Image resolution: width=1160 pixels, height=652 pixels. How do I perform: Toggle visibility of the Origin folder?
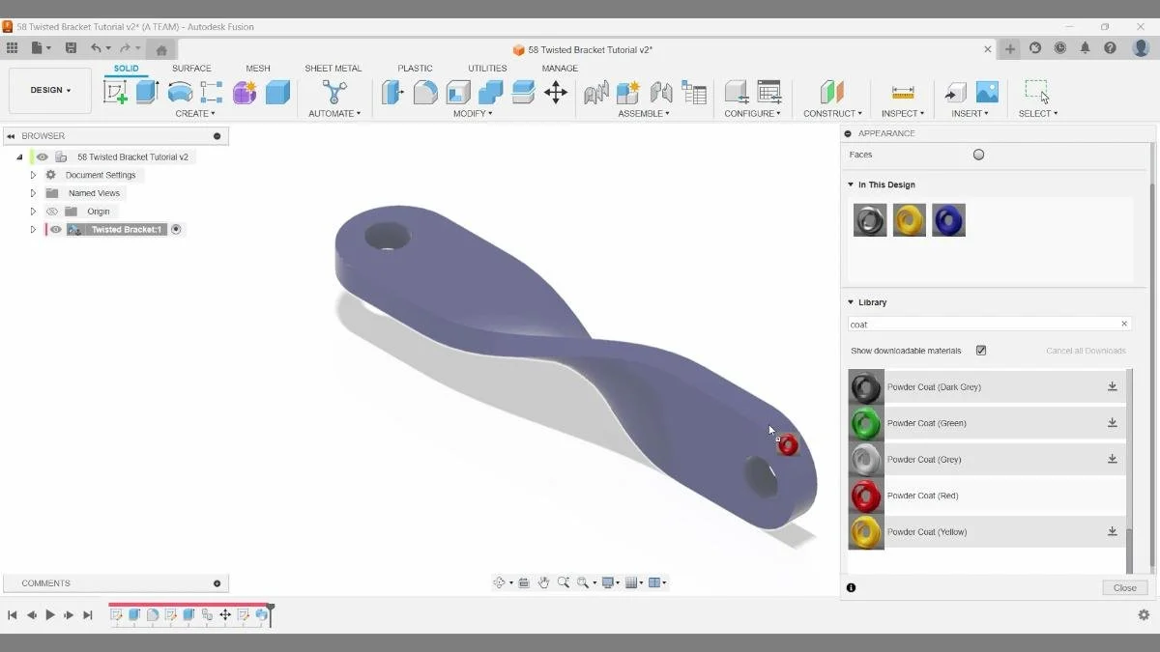click(x=52, y=211)
